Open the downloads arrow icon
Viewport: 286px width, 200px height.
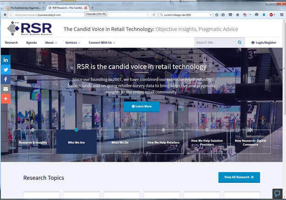(264, 15)
